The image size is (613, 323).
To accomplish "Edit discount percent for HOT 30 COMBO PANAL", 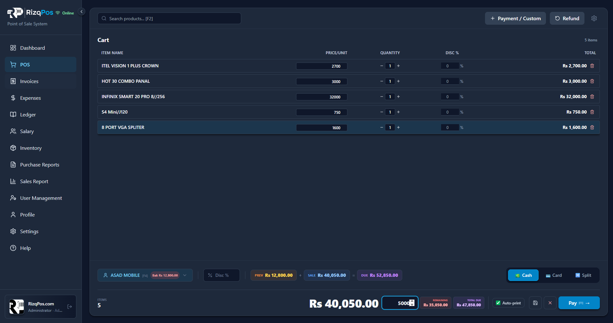I will (450, 81).
